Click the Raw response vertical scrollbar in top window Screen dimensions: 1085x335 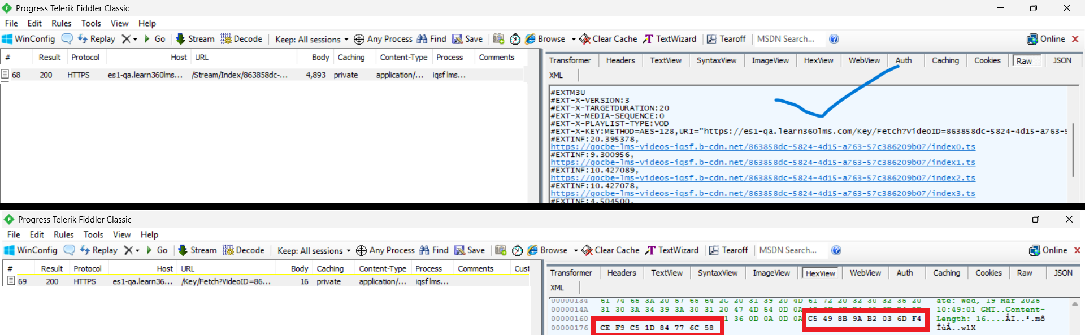point(1073,150)
